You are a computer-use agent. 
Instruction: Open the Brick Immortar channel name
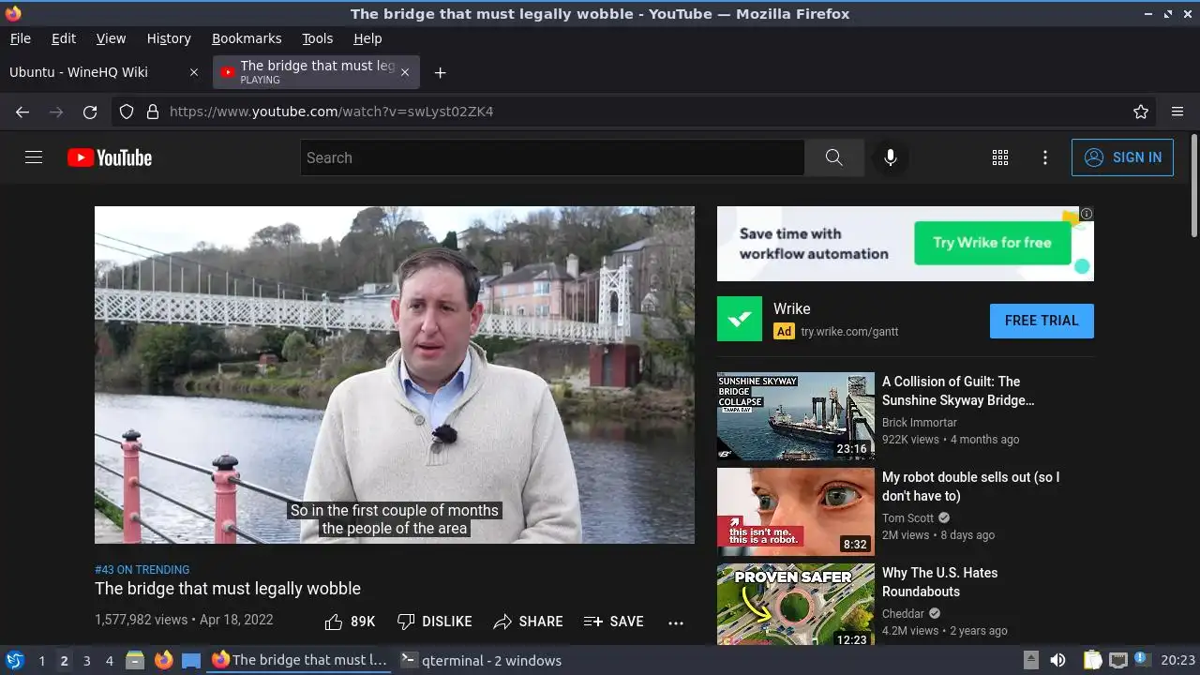pyautogui.click(x=920, y=422)
